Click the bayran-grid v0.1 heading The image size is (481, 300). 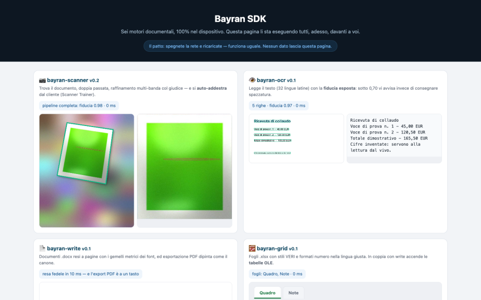pyautogui.click(x=277, y=249)
